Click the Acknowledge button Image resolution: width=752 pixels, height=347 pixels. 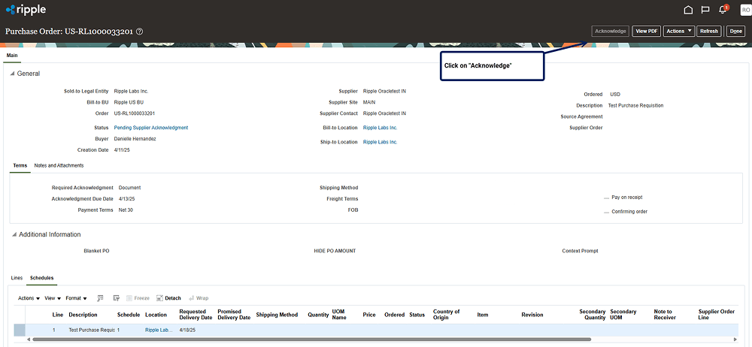tap(610, 31)
